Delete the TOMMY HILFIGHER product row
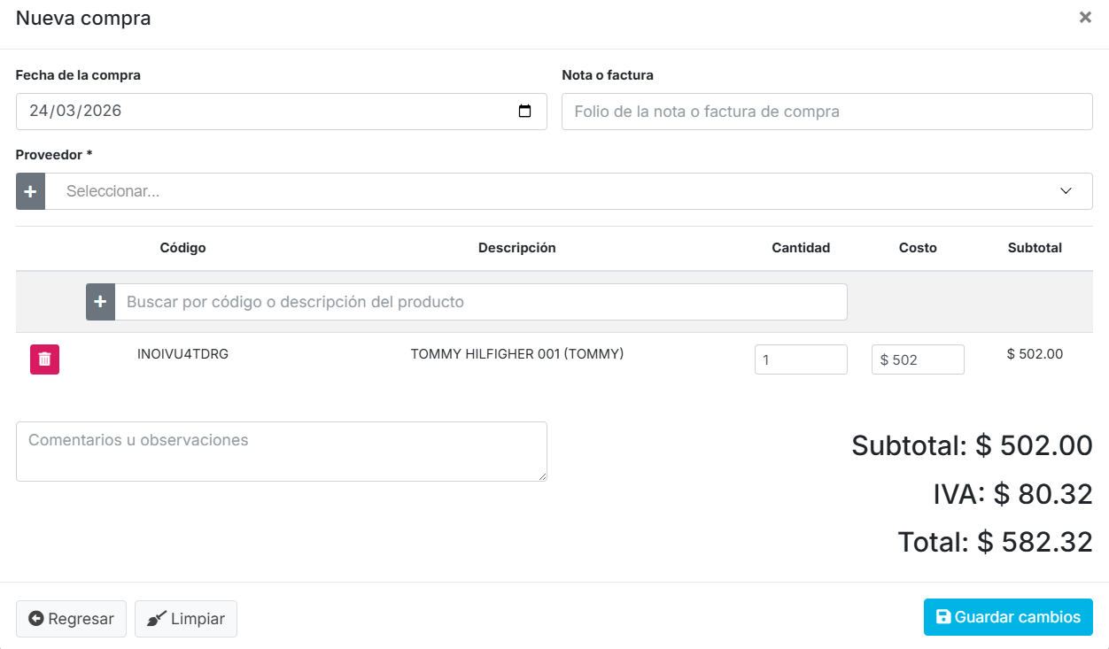1109x649 pixels. tap(44, 359)
